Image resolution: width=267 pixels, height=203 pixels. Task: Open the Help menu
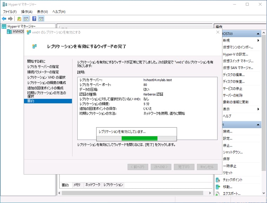pyautogui.click(x=59, y=12)
